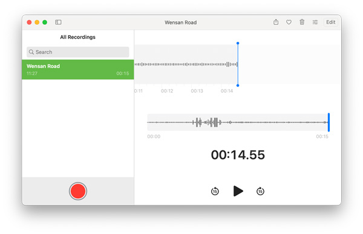Screen dimensions: 363x234
Task: Minimize the window with yellow button
Action: [x=37, y=22]
